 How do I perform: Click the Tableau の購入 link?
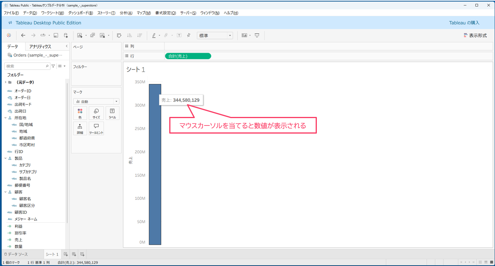(x=464, y=23)
